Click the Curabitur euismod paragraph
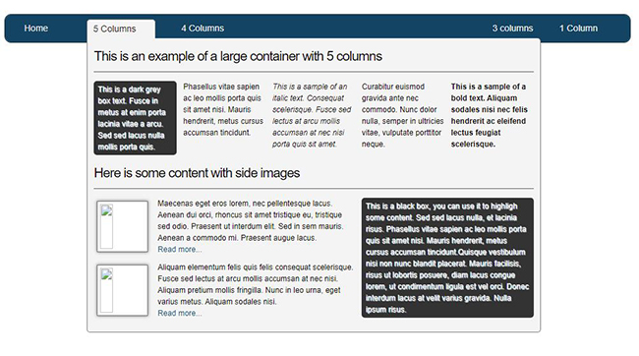 [x=402, y=115]
